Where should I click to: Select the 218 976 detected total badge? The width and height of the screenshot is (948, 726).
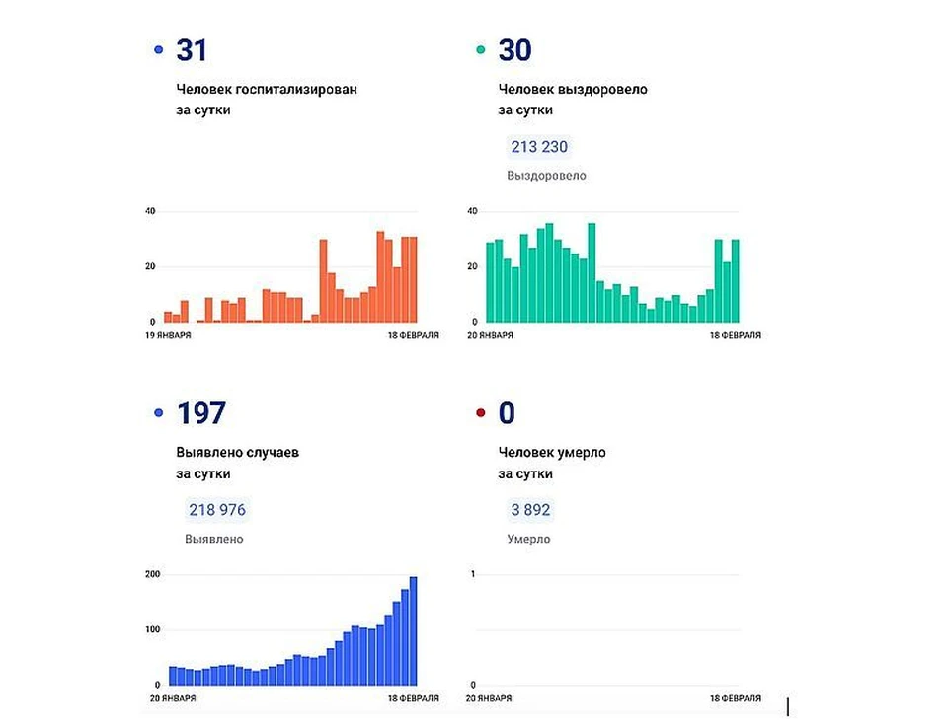(x=217, y=510)
